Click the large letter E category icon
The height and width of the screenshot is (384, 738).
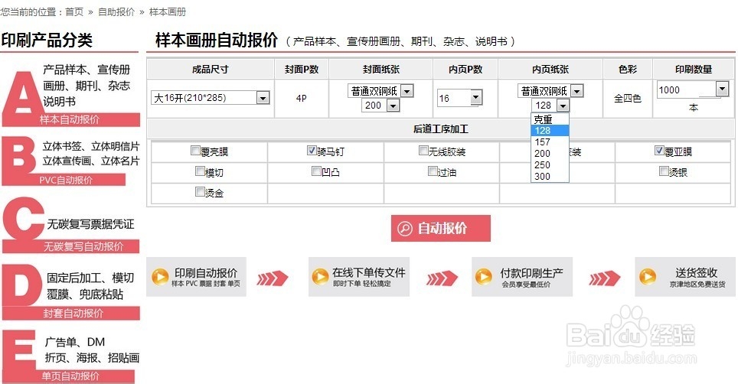pos(19,350)
